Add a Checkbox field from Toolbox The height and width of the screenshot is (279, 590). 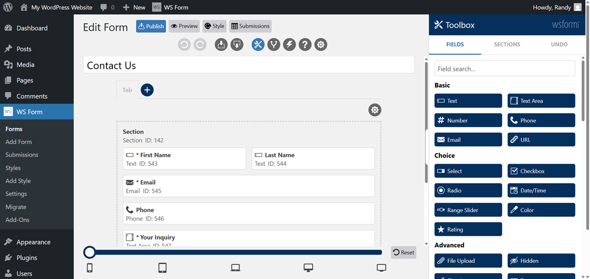pos(541,171)
